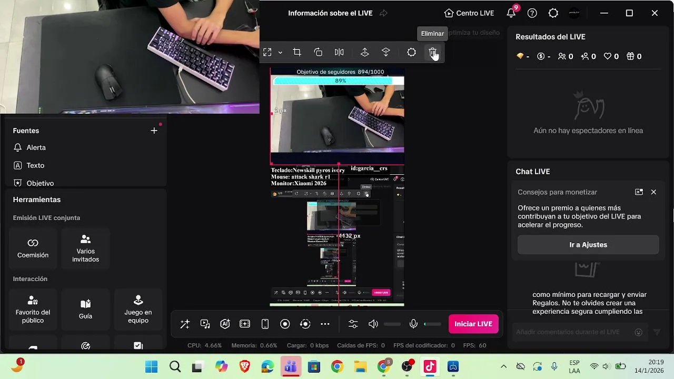Viewport: 674px width, 379px height.
Task: Adjust the microphone volume slider
Action: (432, 324)
